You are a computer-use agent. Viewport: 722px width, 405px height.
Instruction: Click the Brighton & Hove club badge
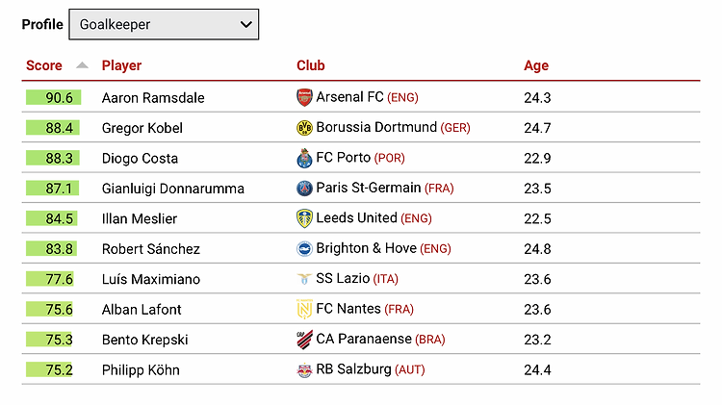click(304, 249)
